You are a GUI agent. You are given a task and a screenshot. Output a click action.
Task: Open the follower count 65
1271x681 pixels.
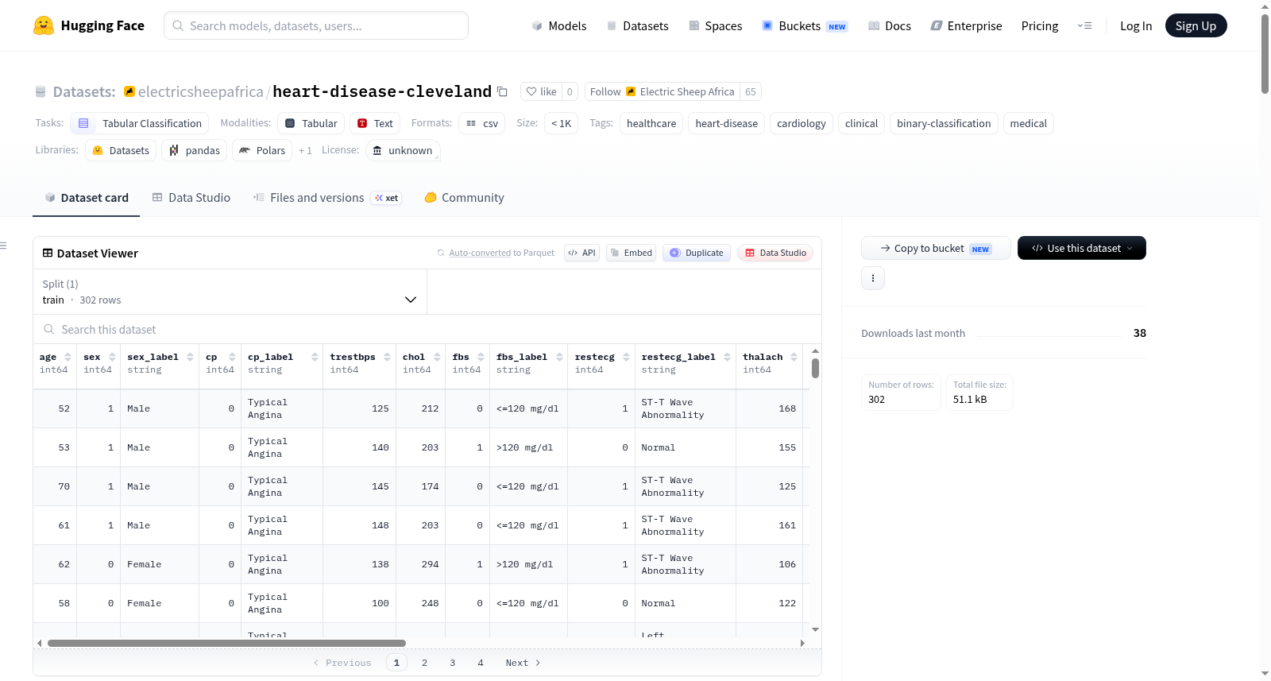click(751, 91)
